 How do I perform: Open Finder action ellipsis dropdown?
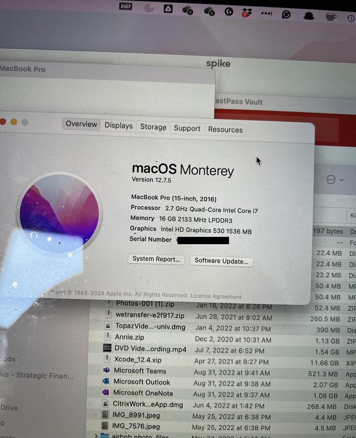pyautogui.click(x=331, y=180)
